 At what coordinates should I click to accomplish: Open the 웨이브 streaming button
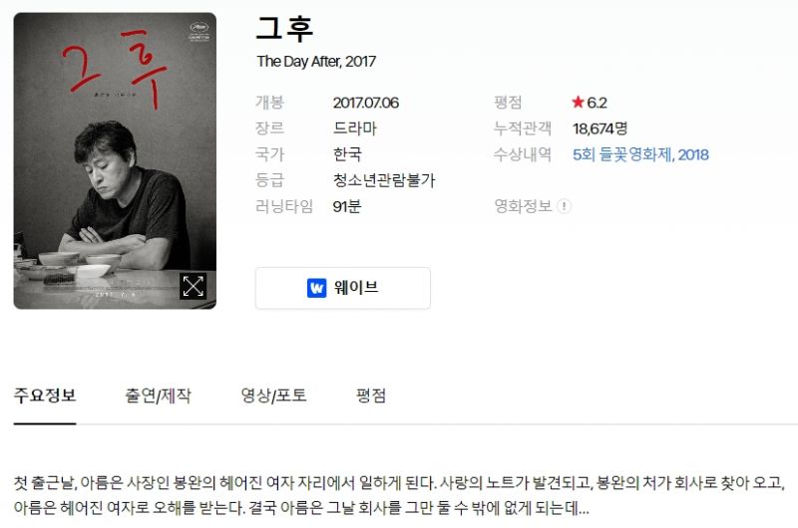pos(343,288)
